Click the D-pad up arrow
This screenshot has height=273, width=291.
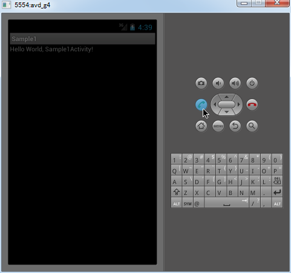tap(227, 97)
